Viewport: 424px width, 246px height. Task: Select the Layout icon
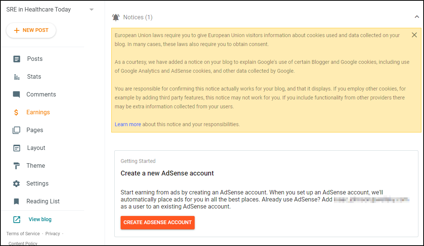click(16, 148)
